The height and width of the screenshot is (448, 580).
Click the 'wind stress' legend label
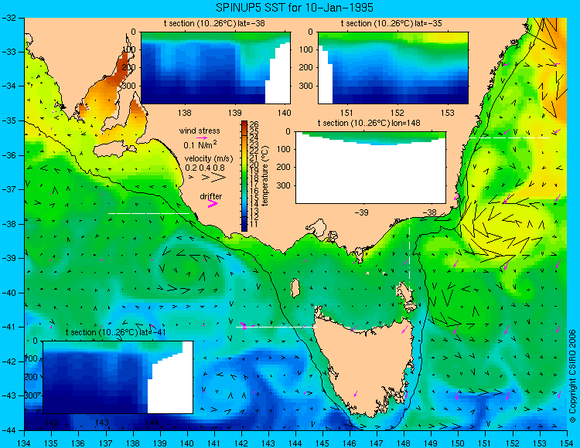200,131
